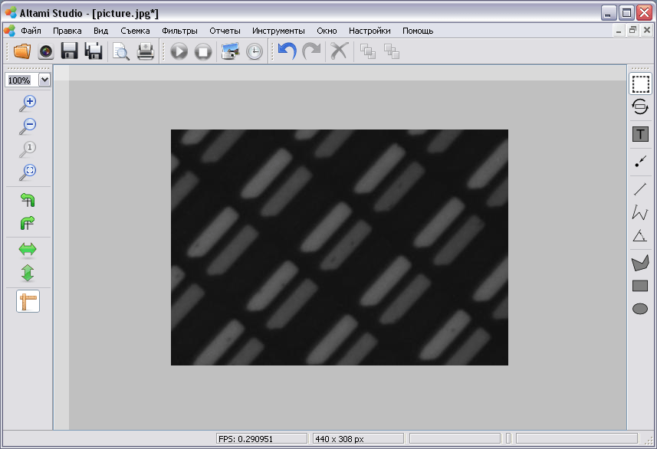Open print preview with the magnifier page icon
The height and width of the screenshot is (449, 657).
coord(121,51)
